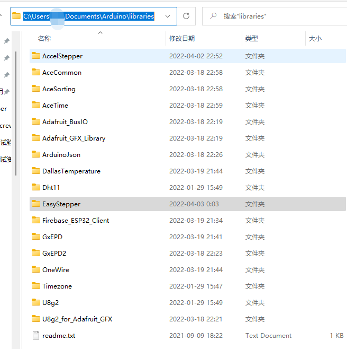Select the Timezone folder name
This screenshot has width=347, height=349.
(x=57, y=286)
